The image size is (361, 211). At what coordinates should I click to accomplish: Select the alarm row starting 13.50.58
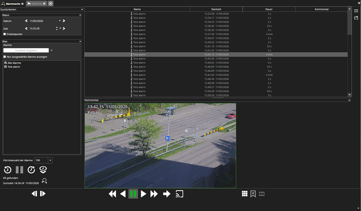click(216, 91)
